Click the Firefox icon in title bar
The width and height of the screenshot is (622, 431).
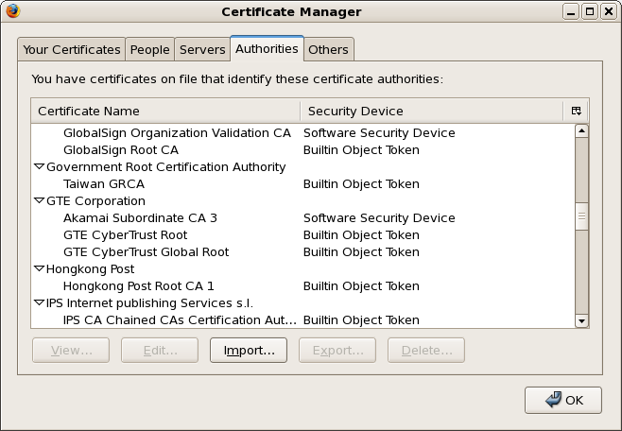(x=11, y=11)
